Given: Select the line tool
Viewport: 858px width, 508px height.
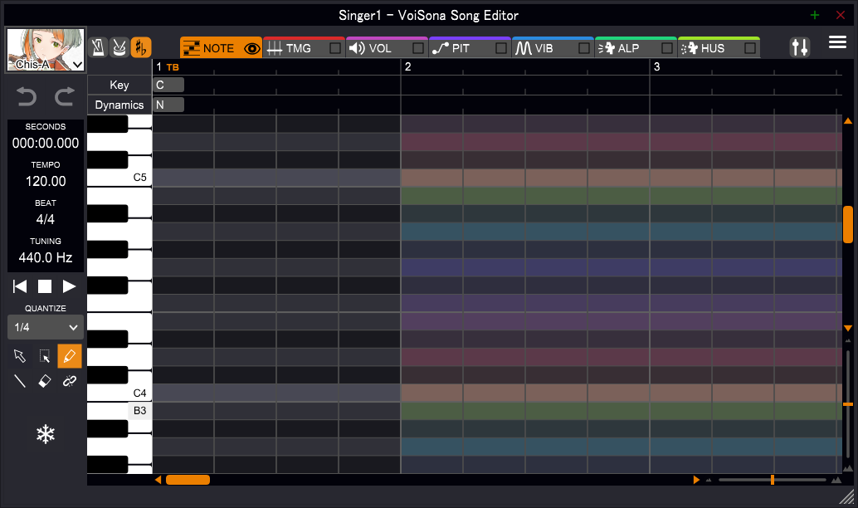Looking at the screenshot, I should point(20,380).
